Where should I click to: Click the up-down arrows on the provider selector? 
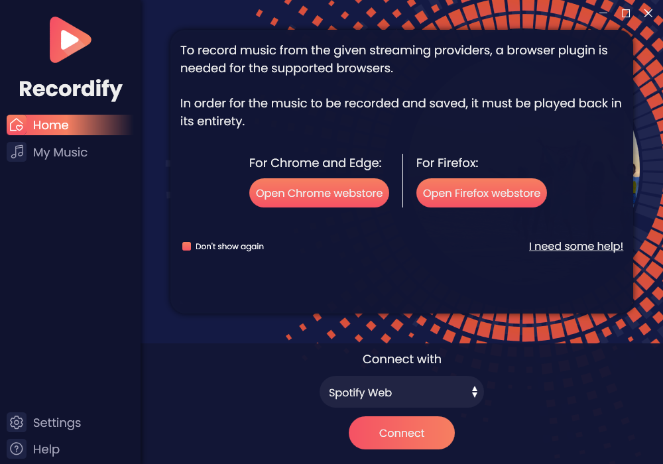click(475, 392)
